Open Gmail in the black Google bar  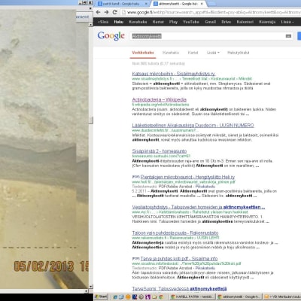pos(210,22)
